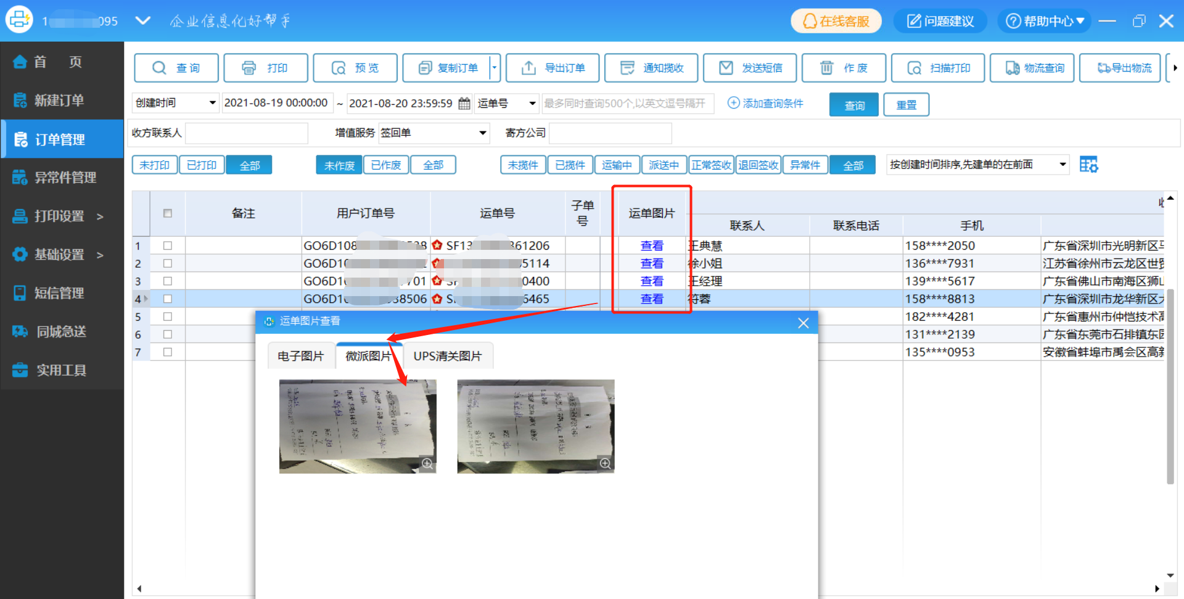
Task: Open 新建订单 in sidebar
Action: pyautogui.click(x=62, y=100)
